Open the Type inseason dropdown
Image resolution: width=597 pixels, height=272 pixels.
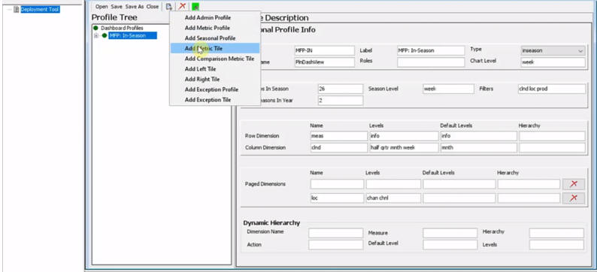[553, 50]
